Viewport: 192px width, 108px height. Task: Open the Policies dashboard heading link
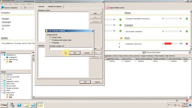tap(127, 13)
